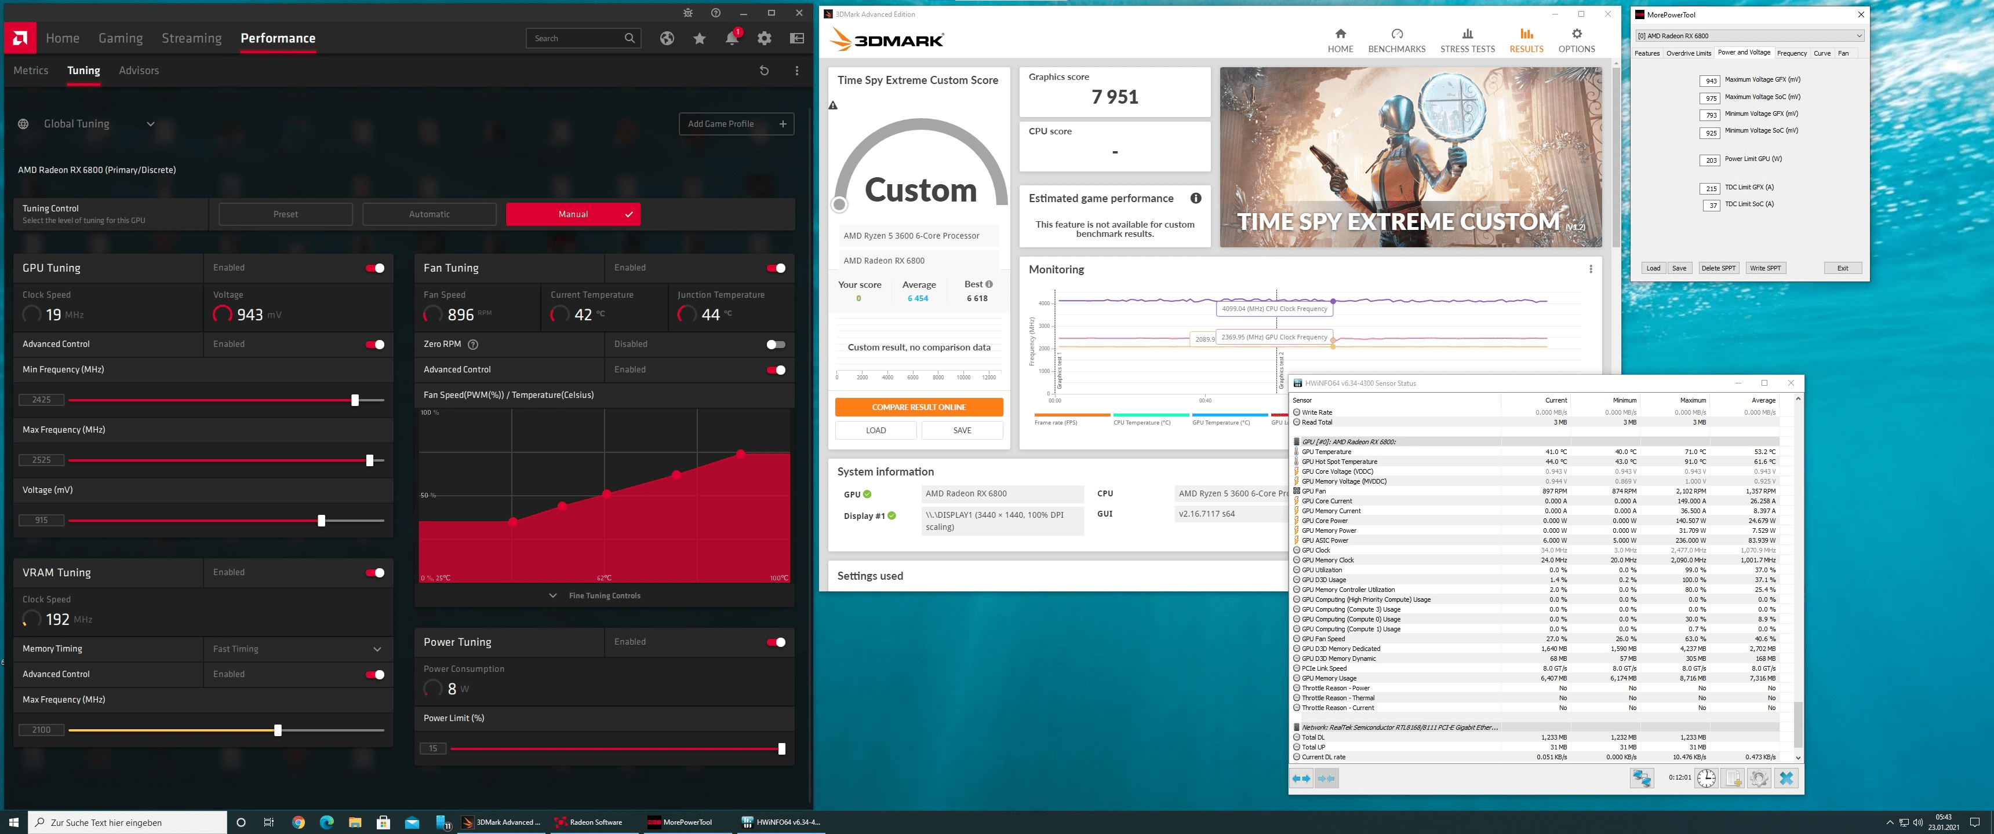This screenshot has width=1994, height=834.
Task: Switch to the Streaming tab
Action: click(191, 38)
